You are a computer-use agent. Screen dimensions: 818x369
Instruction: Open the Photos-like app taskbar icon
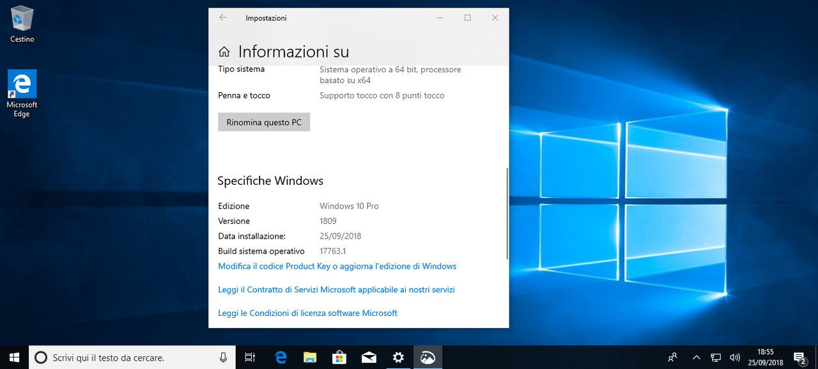coord(428,358)
